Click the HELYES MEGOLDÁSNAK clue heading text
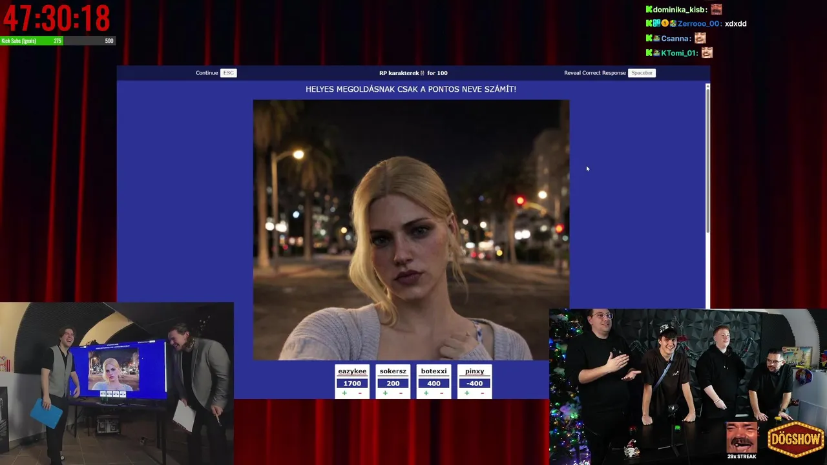This screenshot has width=827, height=465. point(411,89)
